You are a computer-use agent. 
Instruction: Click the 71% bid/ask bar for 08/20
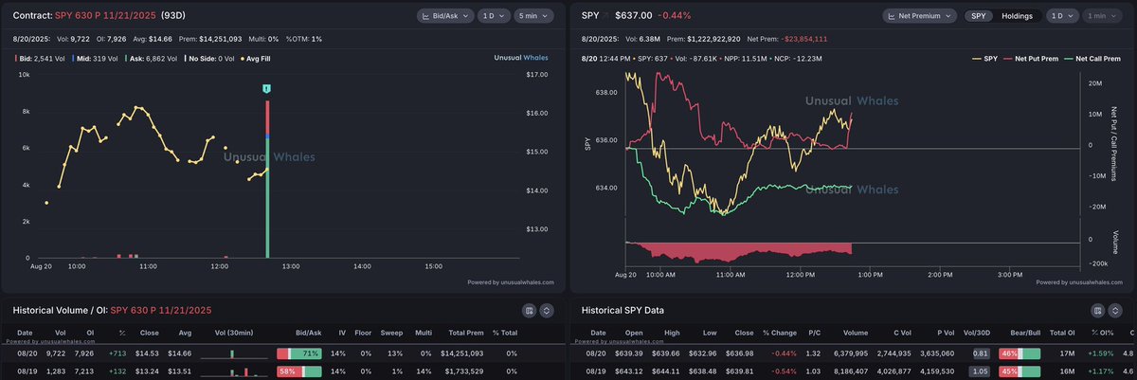[299, 353]
